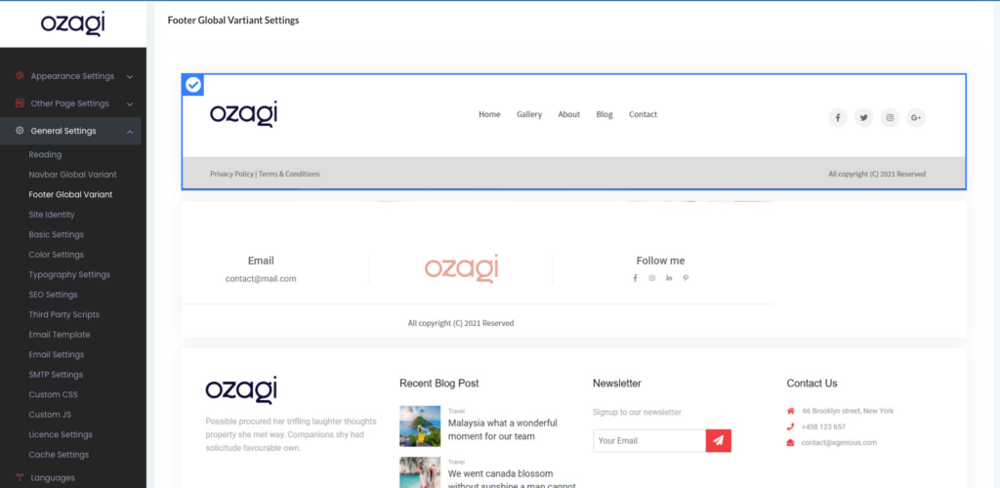Screen dimensions: 1000x488
Task: Open Cache Settings
Action: [59, 455]
